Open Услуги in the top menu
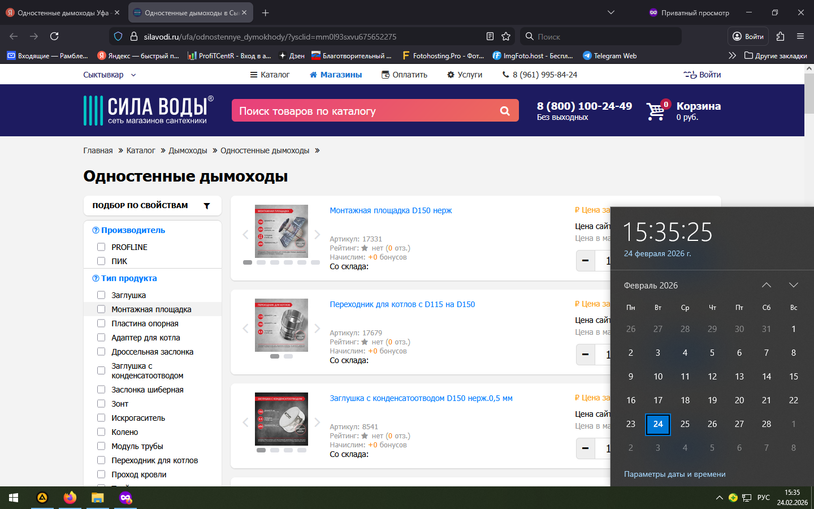Image resolution: width=814 pixels, height=509 pixels. tap(465, 75)
